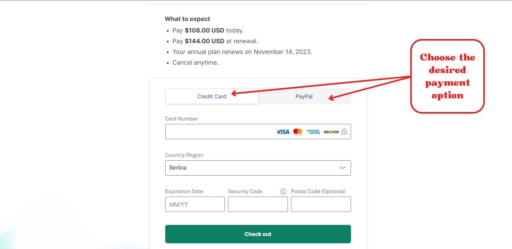Click the American Express logo
Image resolution: width=512 pixels, height=249 pixels.
(313, 132)
